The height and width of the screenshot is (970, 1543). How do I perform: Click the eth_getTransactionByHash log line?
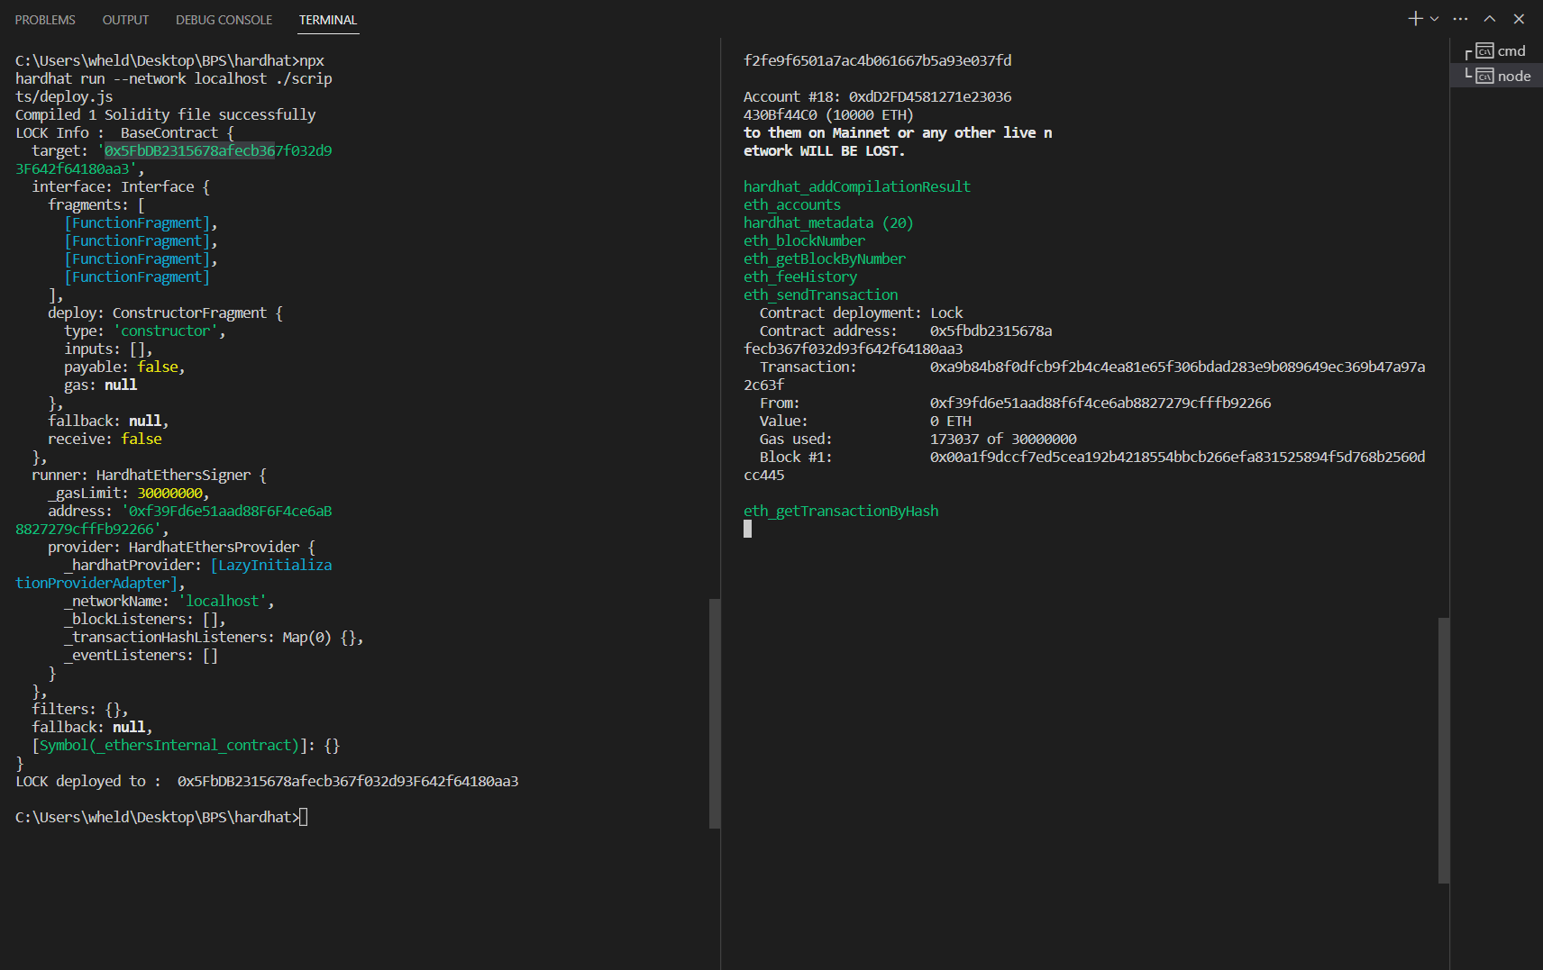click(841, 511)
